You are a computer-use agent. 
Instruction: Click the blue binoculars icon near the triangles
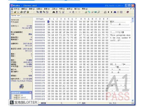(115, 12)
